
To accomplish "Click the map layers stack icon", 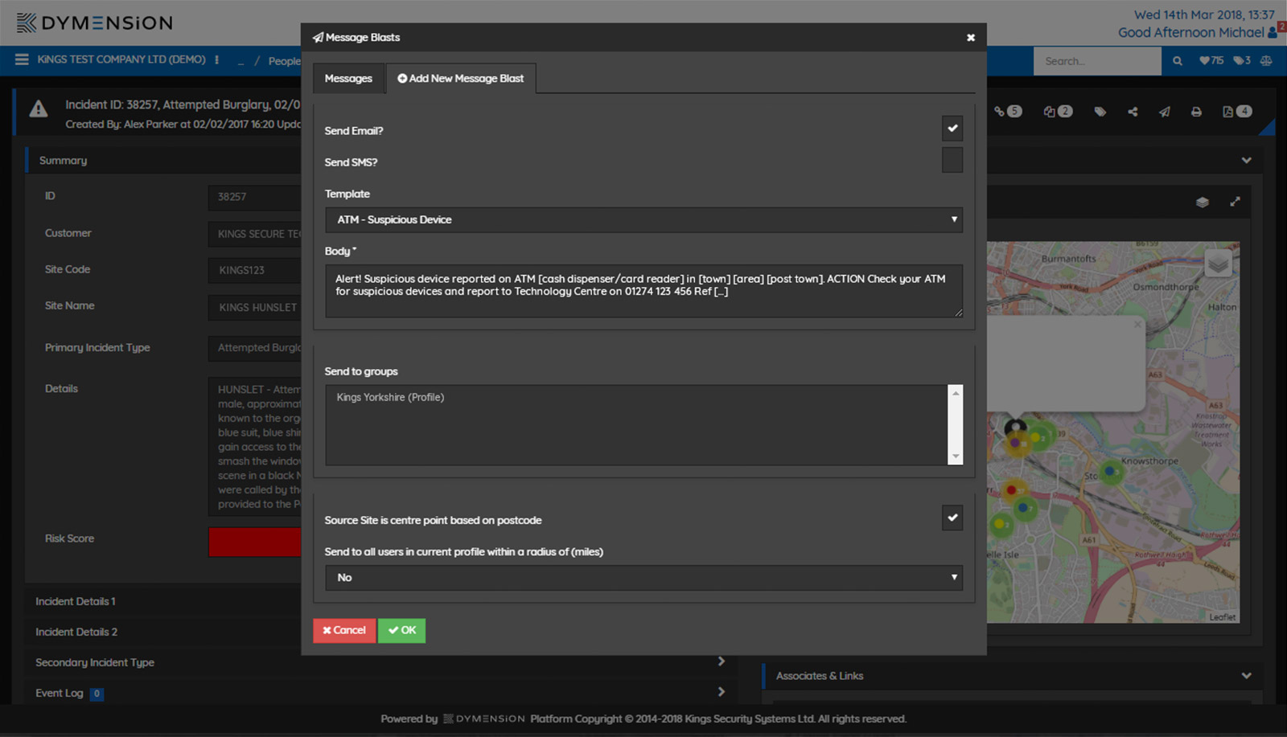I will (x=1202, y=203).
